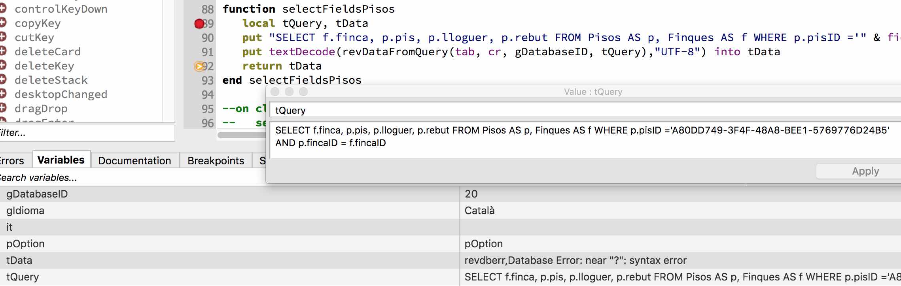This screenshot has height=286, width=901.
Task: Switch to the Documentation tab
Action: (x=134, y=160)
